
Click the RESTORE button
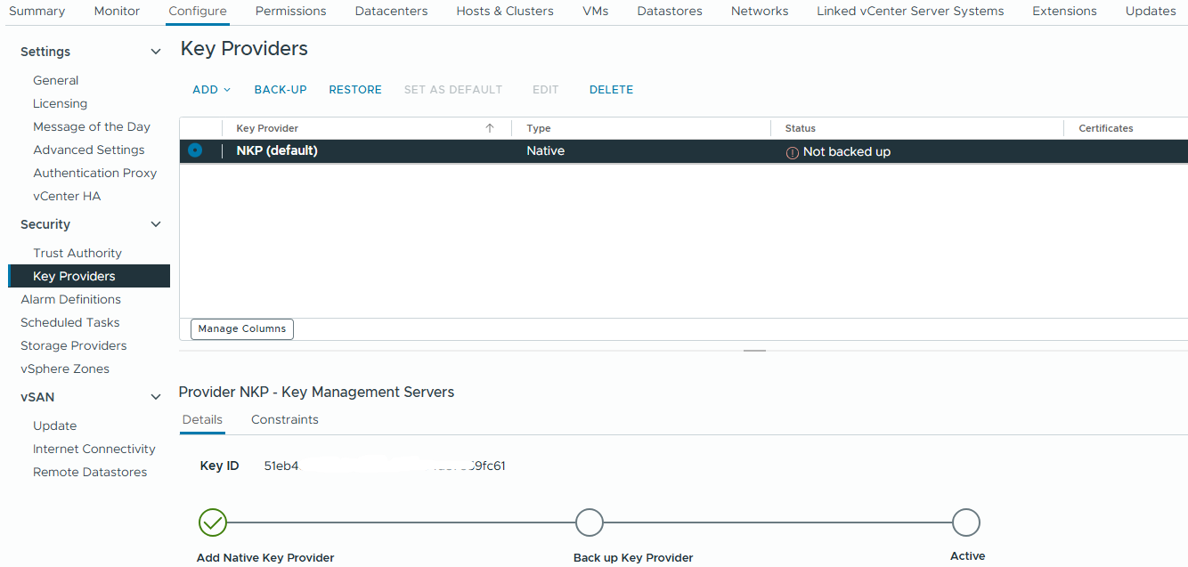[x=355, y=90]
